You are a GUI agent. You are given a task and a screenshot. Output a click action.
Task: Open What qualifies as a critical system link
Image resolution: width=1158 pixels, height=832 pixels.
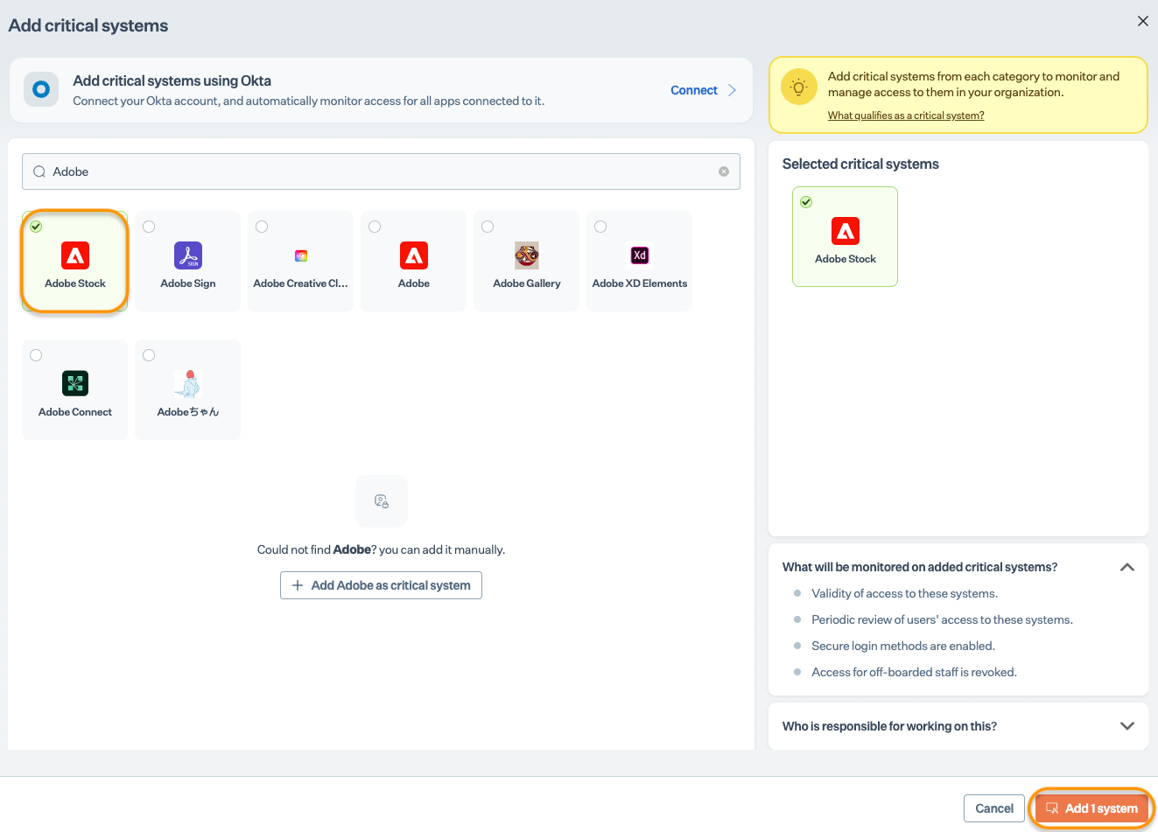906,115
